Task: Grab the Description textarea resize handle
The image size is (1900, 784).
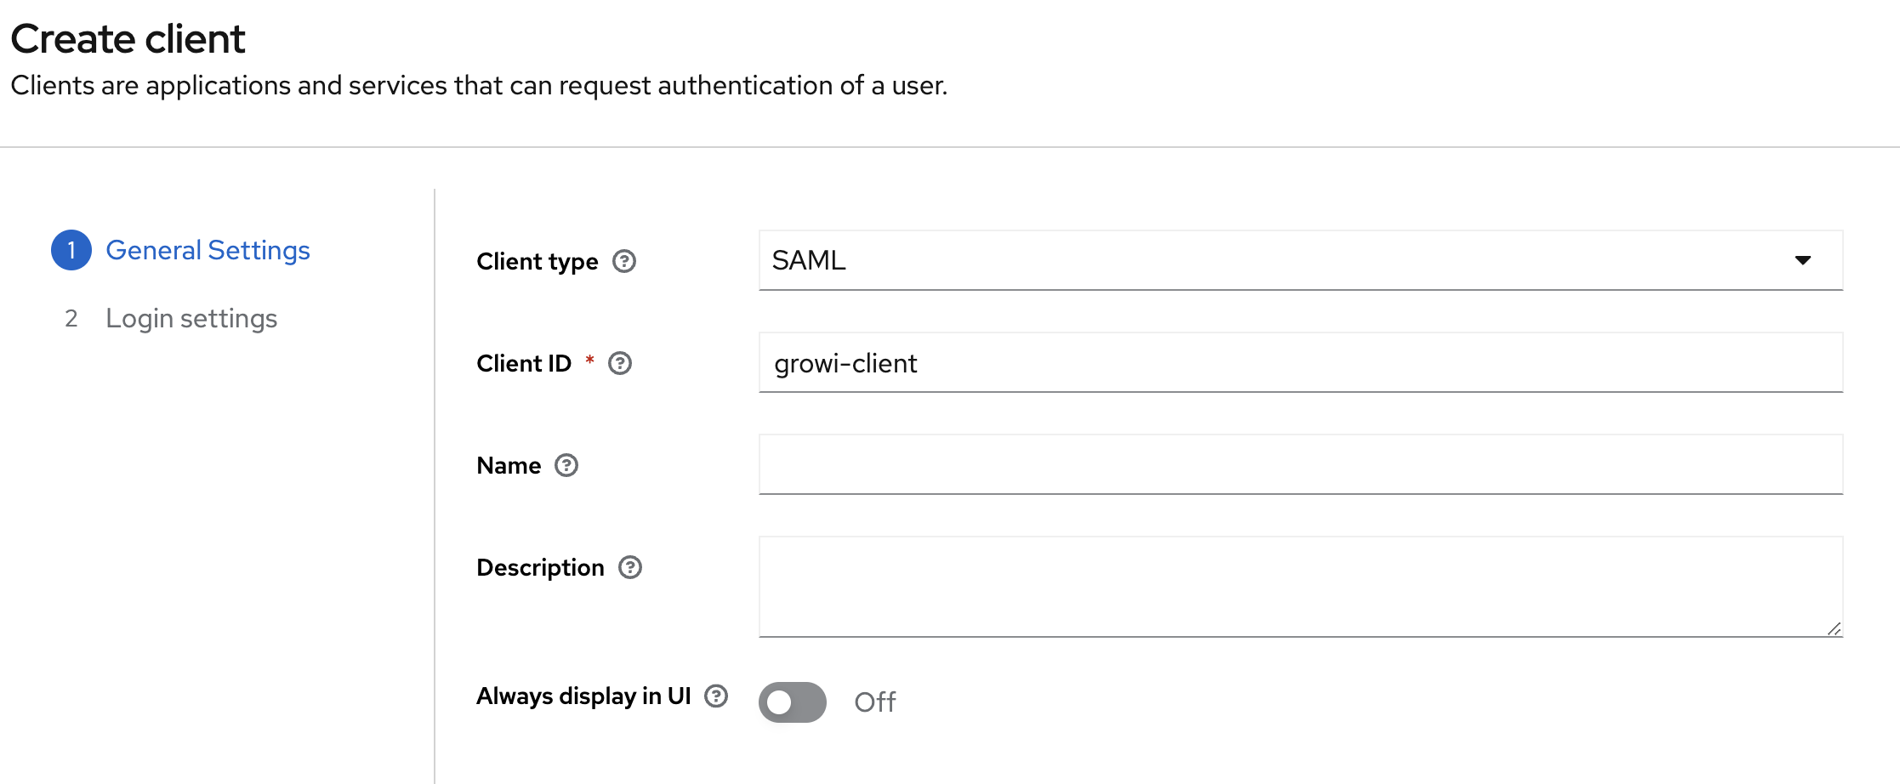Action: 1834,628
